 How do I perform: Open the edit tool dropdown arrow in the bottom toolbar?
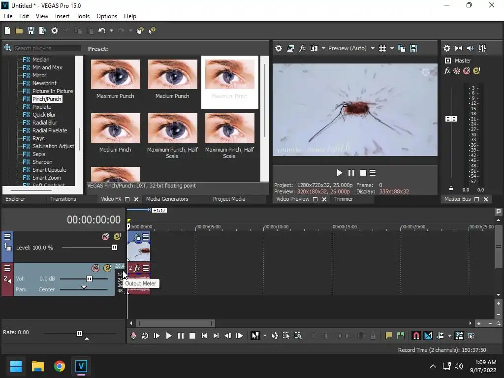point(265,336)
